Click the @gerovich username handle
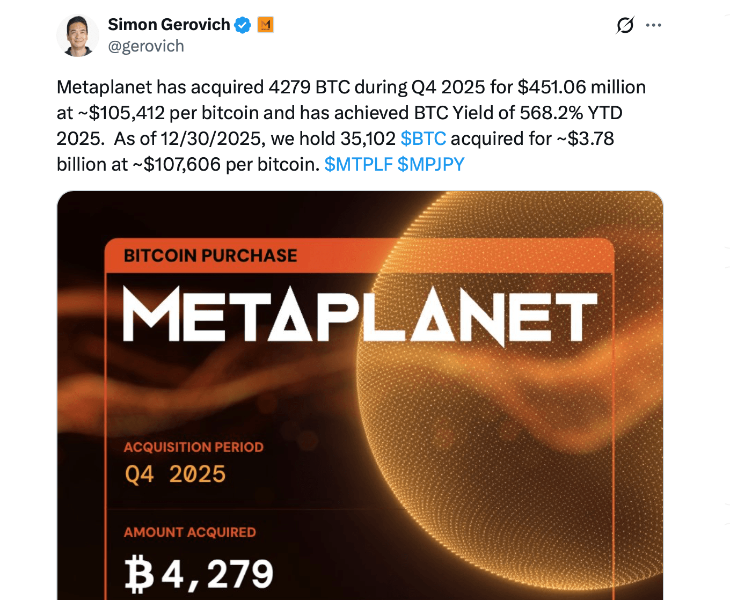 pyautogui.click(x=146, y=46)
